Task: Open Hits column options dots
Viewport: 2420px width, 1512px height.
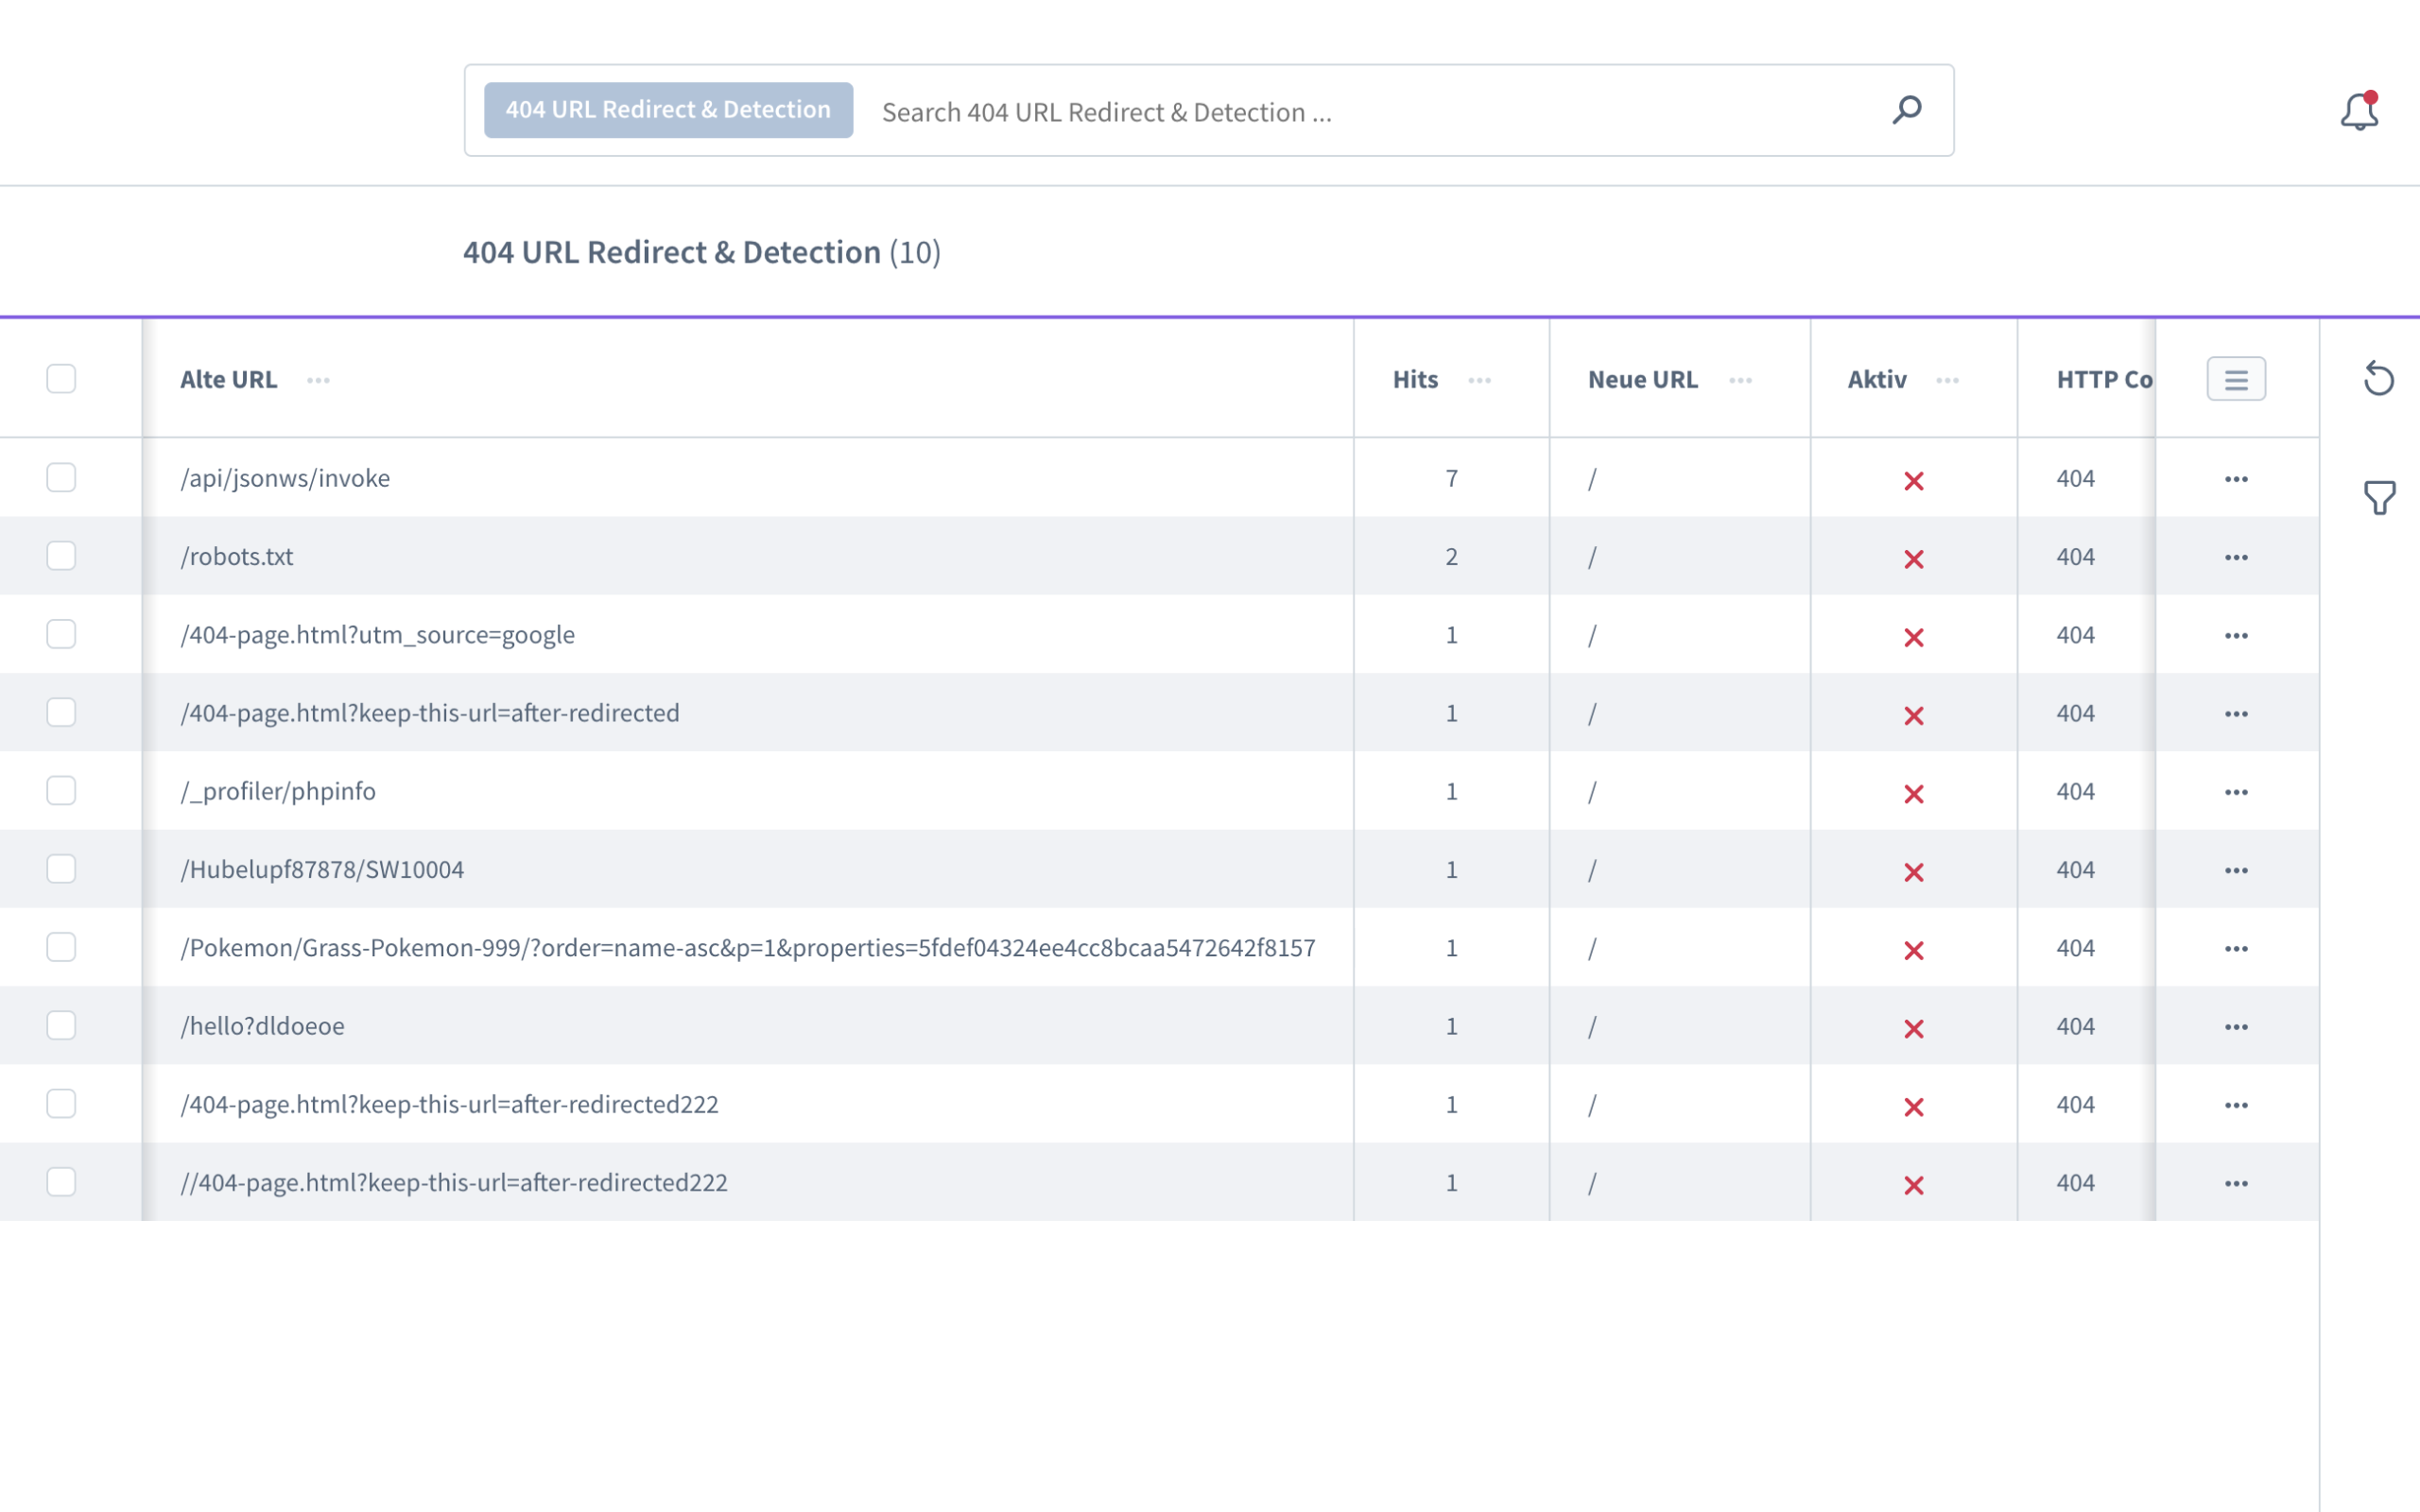Action: tap(1479, 380)
